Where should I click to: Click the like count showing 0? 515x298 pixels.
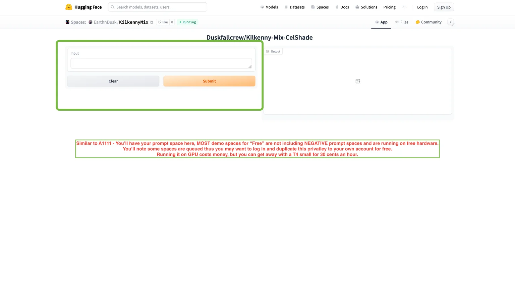pos(172,22)
